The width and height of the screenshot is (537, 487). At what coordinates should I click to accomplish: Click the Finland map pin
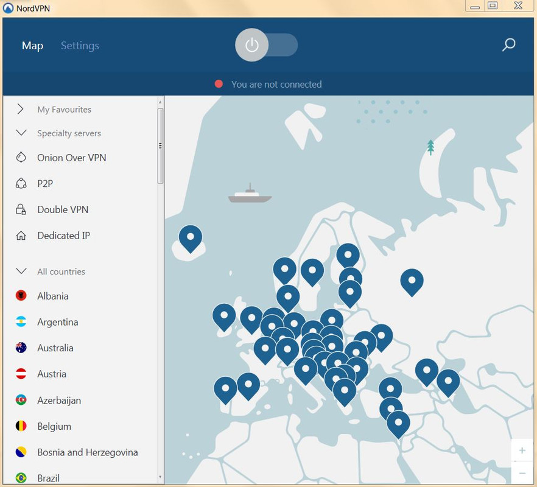[348, 254]
